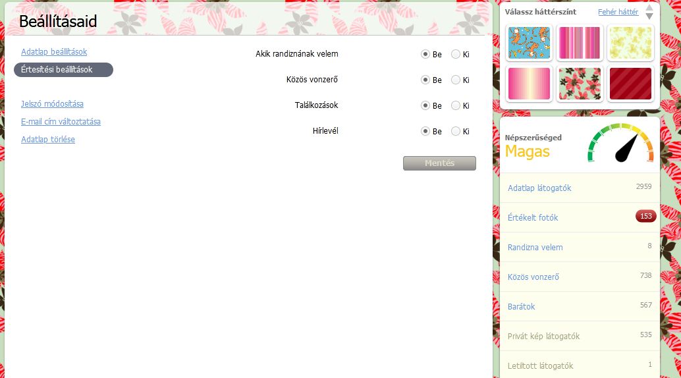
Task: Click the Válassz háttérszínt heading
Action: (540, 12)
